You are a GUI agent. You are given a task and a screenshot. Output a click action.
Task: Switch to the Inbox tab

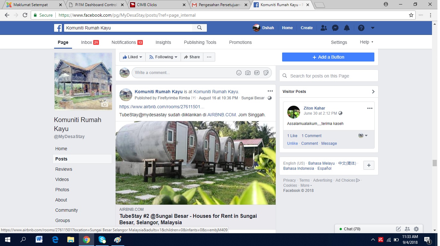pyautogui.click(x=90, y=42)
